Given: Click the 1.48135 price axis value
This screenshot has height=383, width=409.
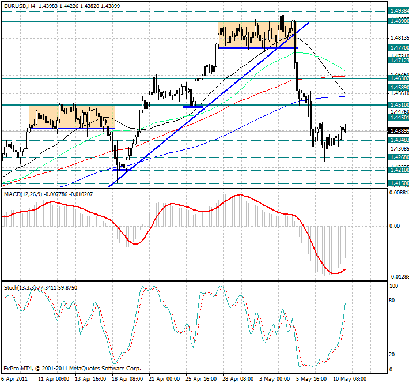Looking at the screenshot, I should coord(399,38).
